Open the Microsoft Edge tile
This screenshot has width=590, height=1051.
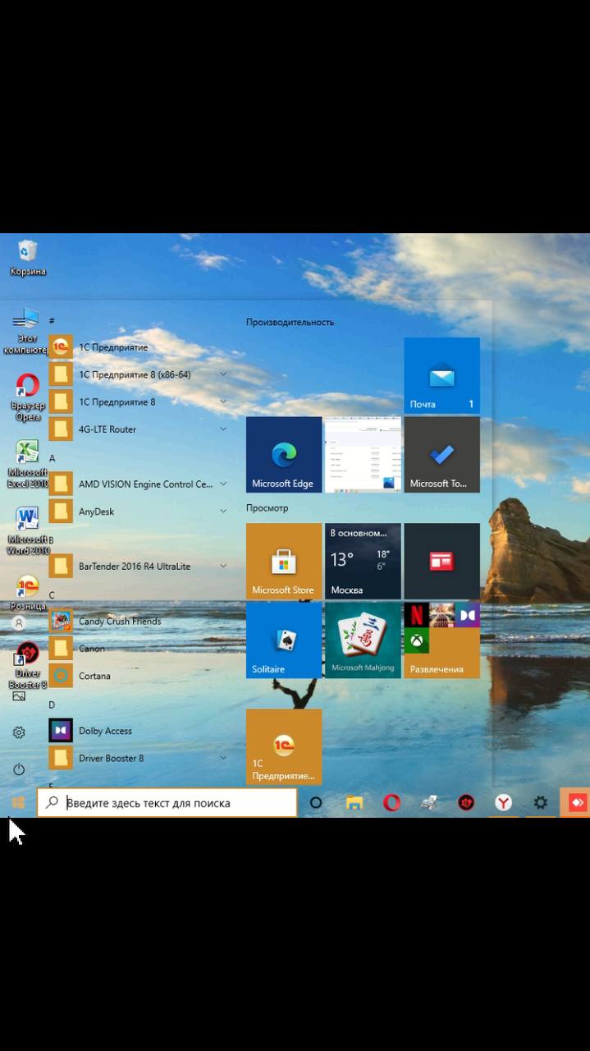click(x=284, y=455)
